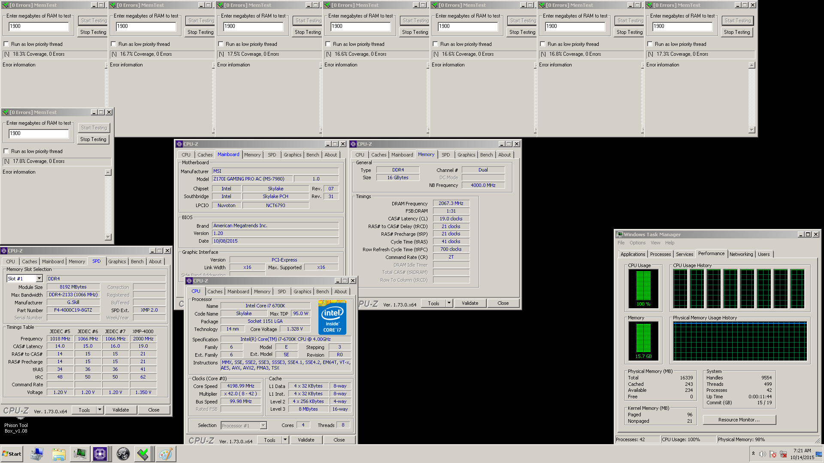This screenshot has height=463, width=824.
Task: Click the Windows Task Manager title icon
Action: [619, 235]
